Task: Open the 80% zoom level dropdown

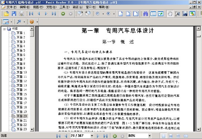Action: (149, 136)
